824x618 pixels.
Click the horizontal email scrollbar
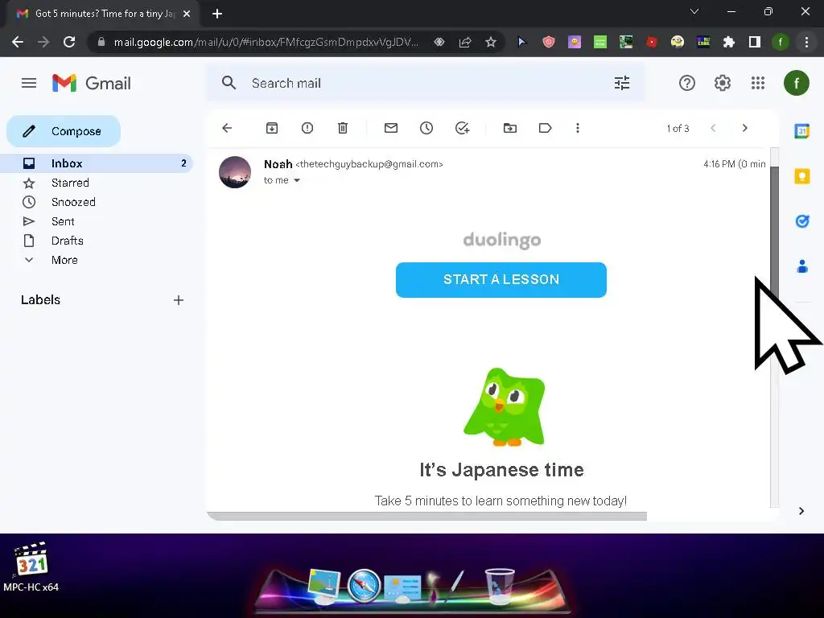(426, 516)
